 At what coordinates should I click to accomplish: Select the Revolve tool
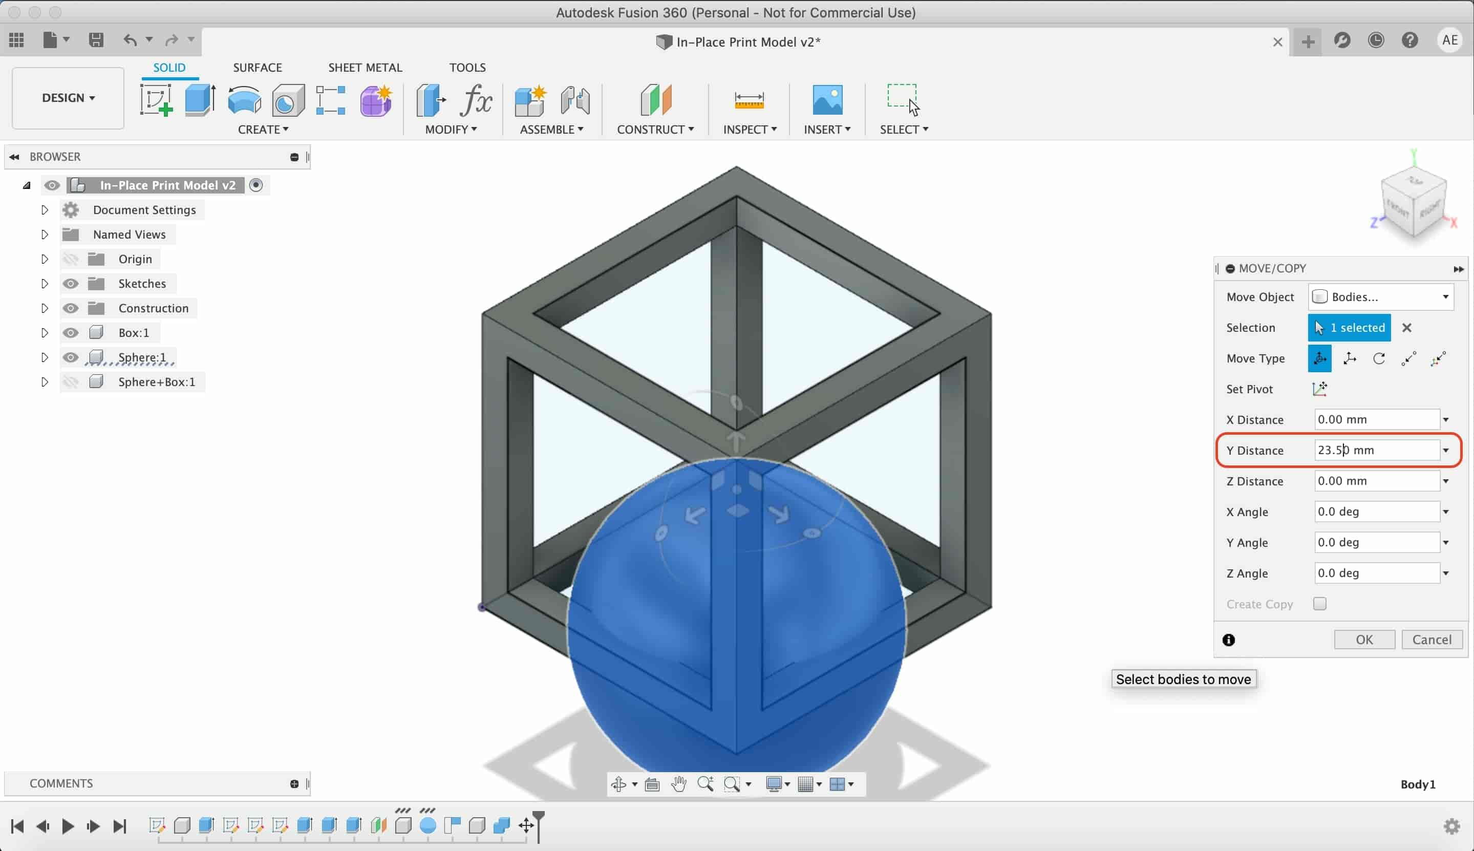tap(244, 100)
